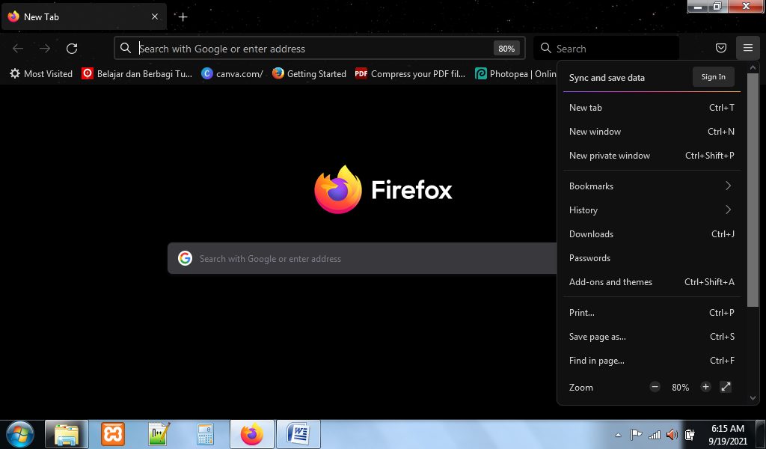Click the volume speaker tray icon
766x449 pixels.
[671, 435]
